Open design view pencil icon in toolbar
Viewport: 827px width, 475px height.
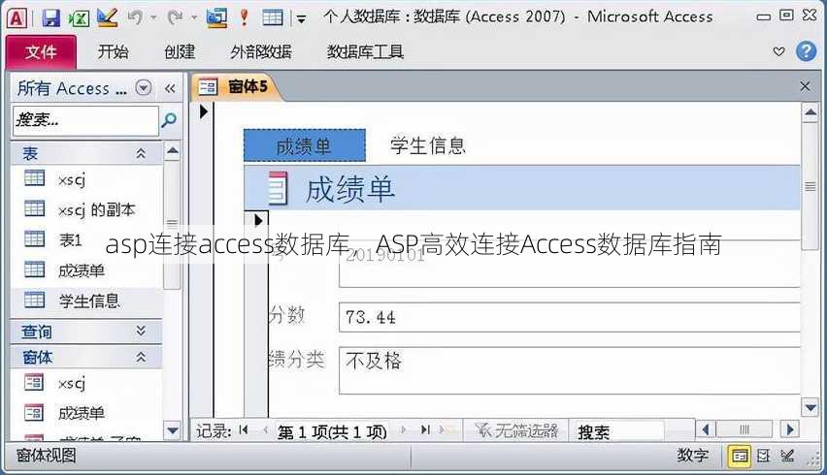click(x=107, y=17)
